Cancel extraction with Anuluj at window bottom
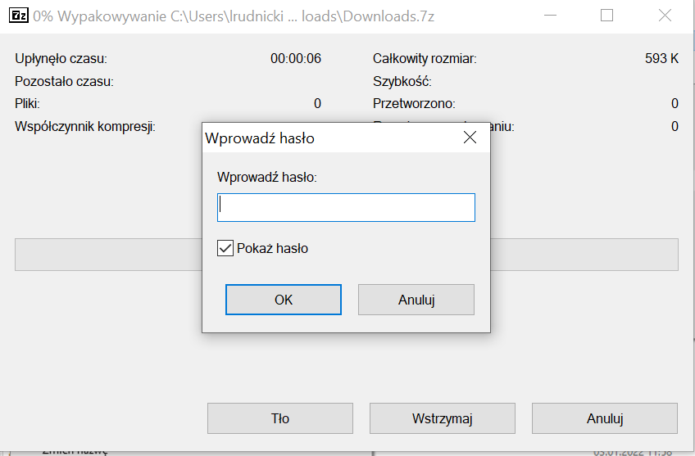 pos(605,418)
